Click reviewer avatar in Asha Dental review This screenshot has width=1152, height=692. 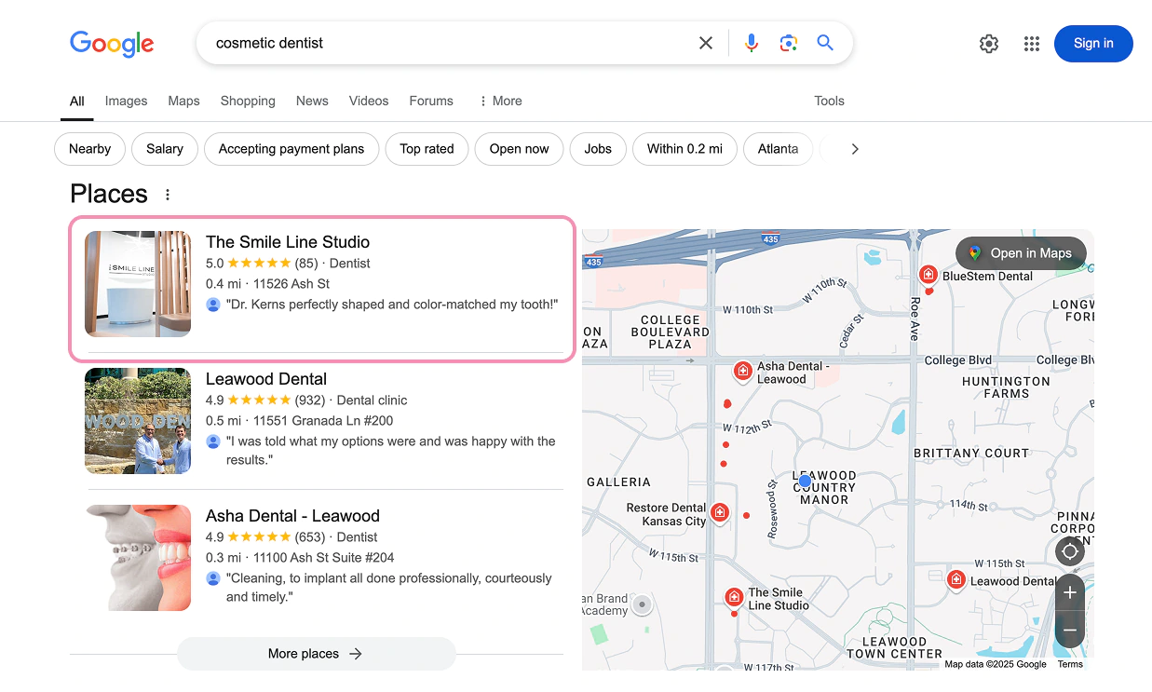click(213, 578)
